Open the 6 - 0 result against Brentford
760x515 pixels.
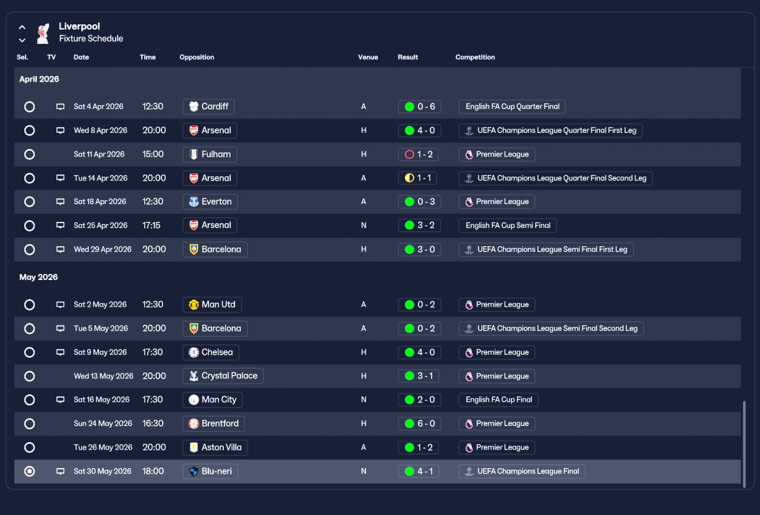[x=419, y=424]
